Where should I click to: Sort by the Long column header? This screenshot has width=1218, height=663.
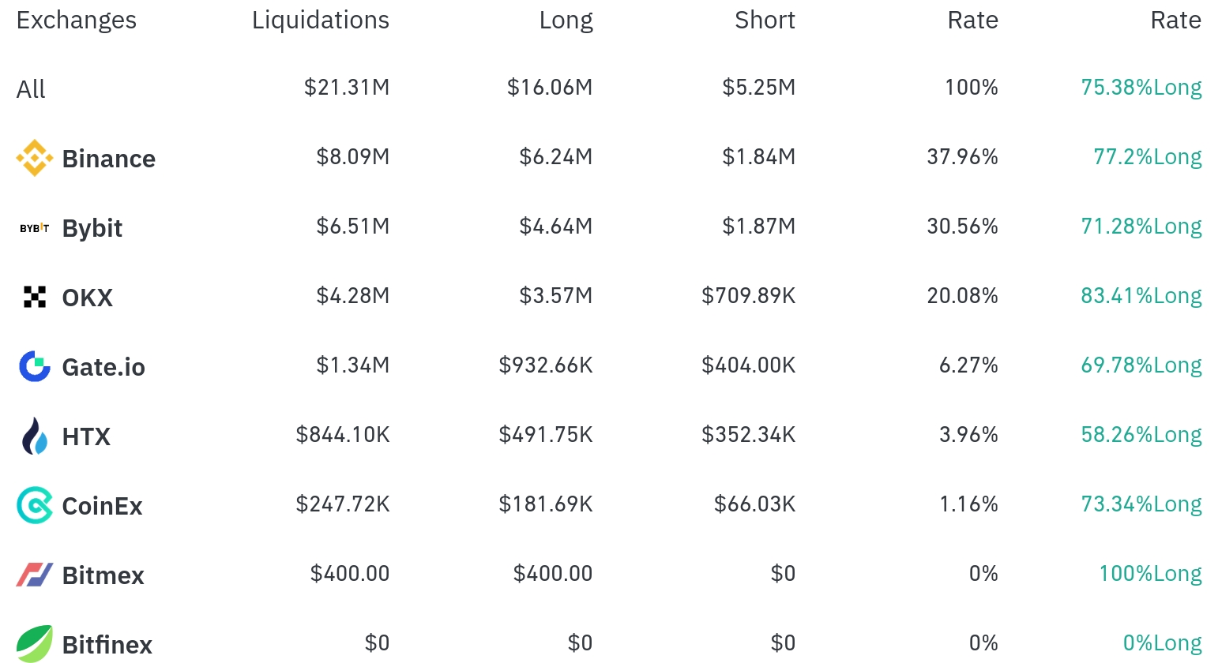pos(566,20)
